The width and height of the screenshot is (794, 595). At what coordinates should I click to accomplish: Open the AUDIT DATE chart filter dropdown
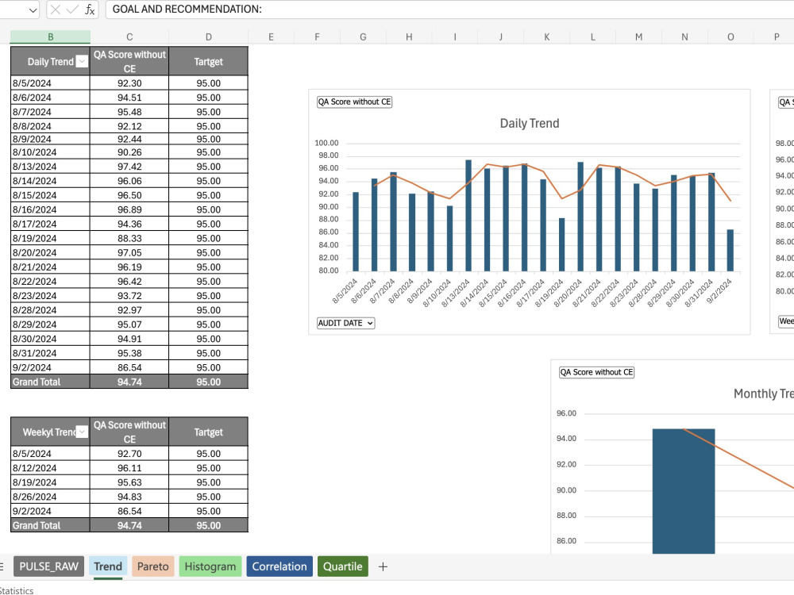pyautogui.click(x=346, y=323)
